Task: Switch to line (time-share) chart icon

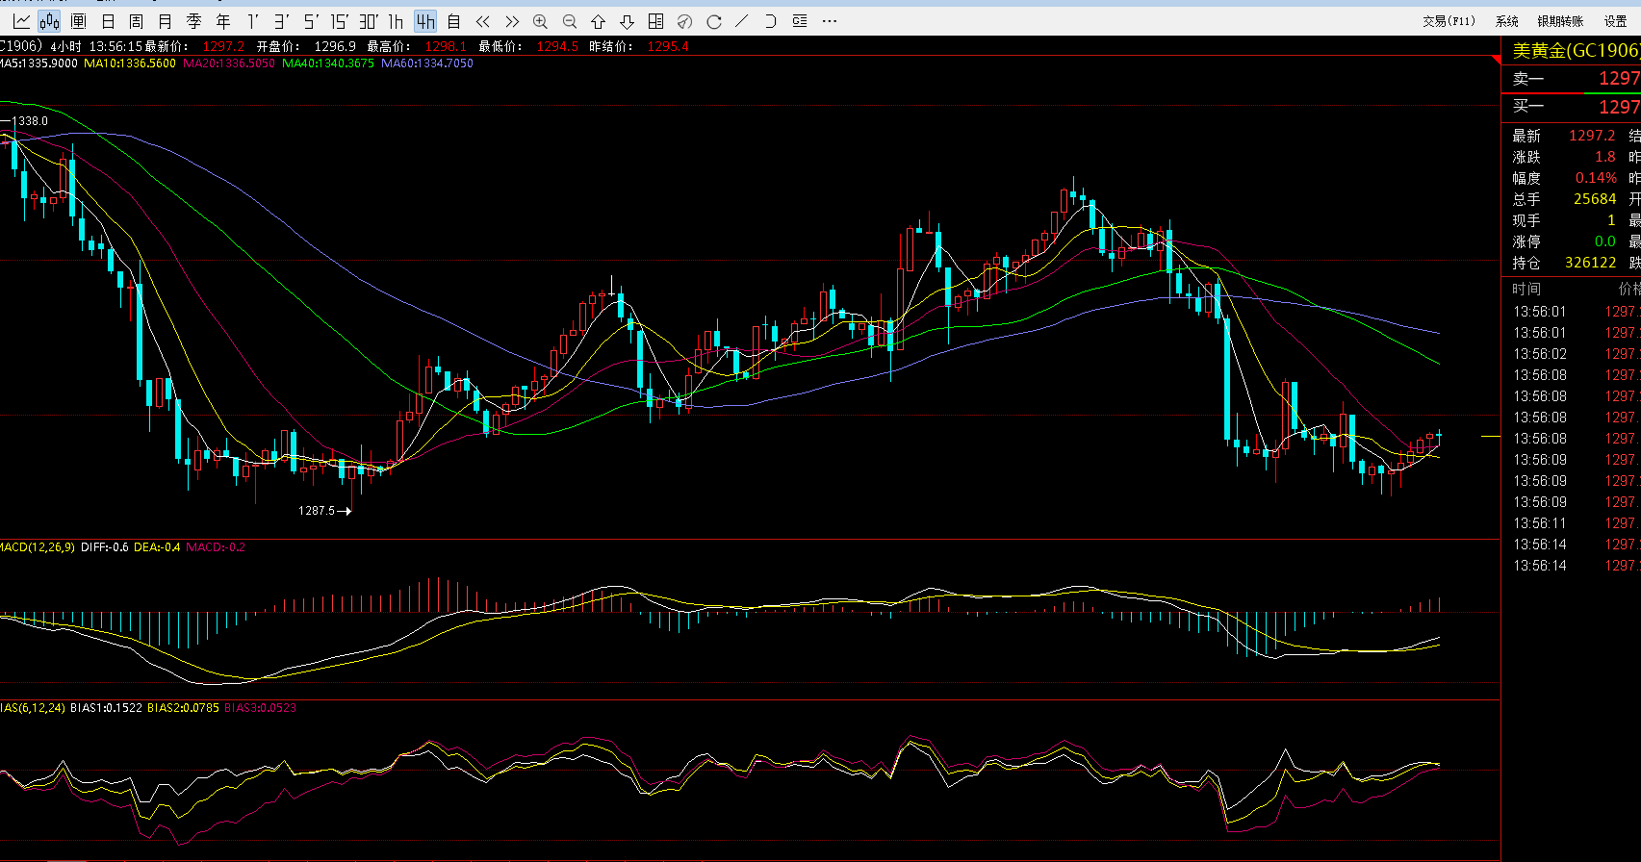Action: click(21, 21)
